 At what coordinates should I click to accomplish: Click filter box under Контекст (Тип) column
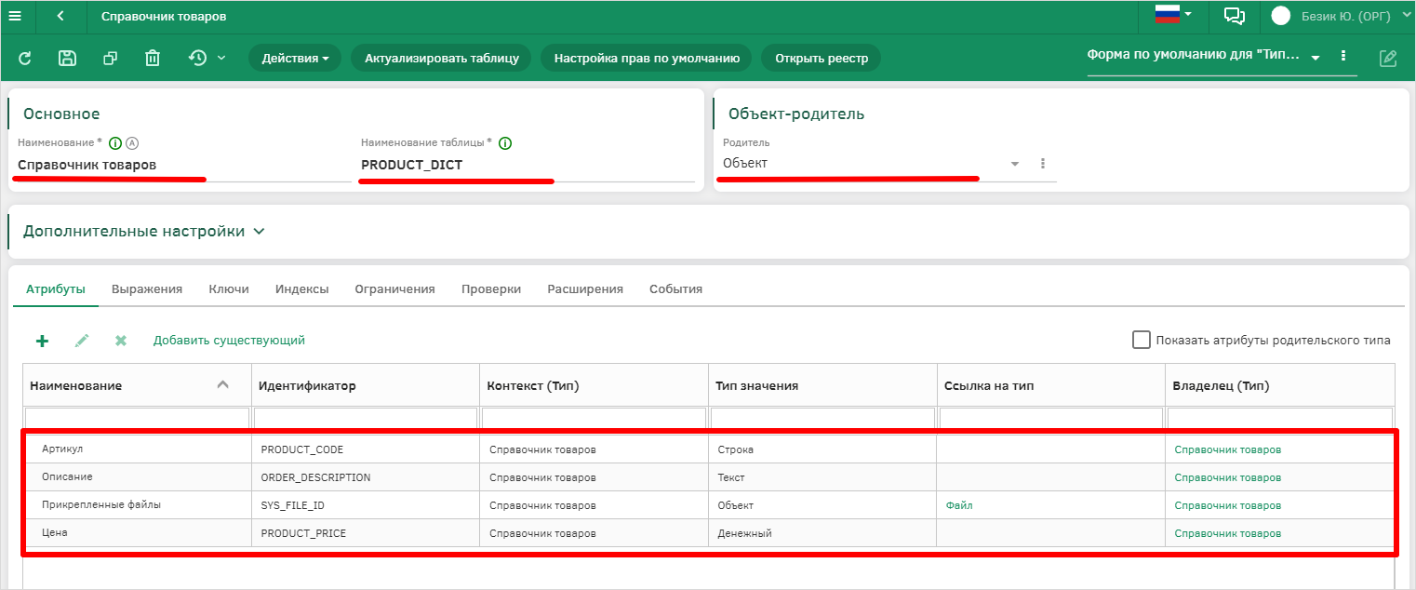tap(594, 418)
